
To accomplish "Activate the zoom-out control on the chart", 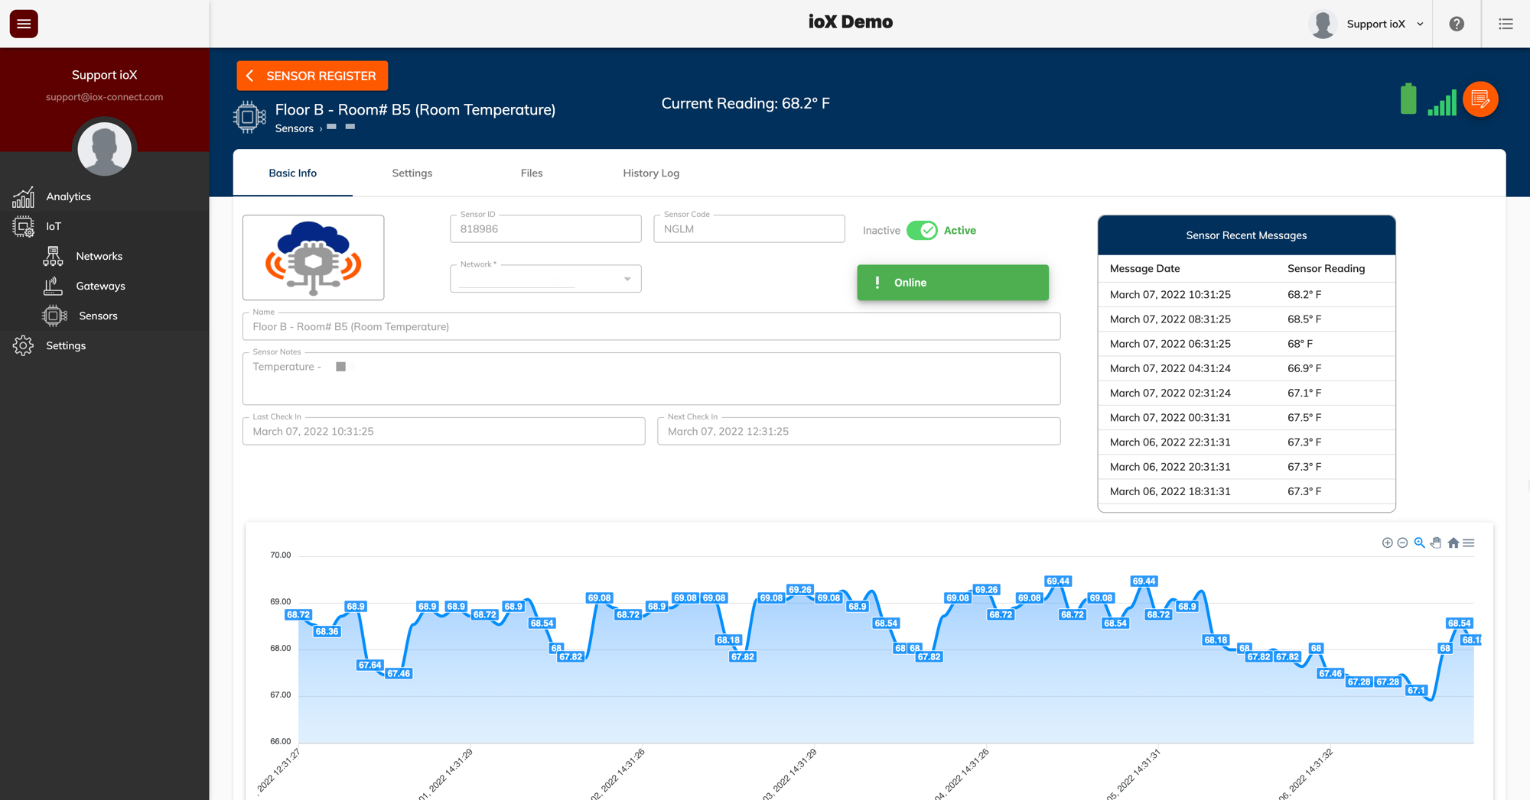I will click(1402, 543).
